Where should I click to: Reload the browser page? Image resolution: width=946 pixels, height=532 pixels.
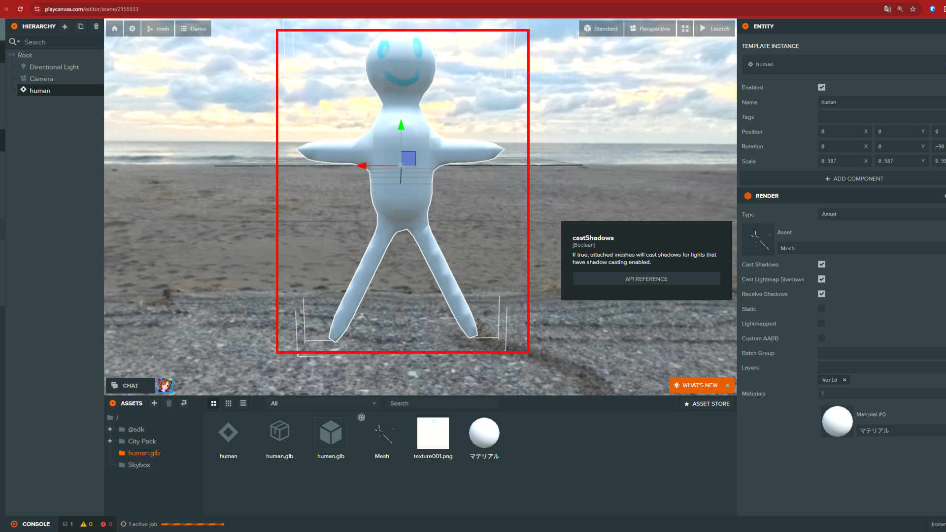[x=20, y=9]
